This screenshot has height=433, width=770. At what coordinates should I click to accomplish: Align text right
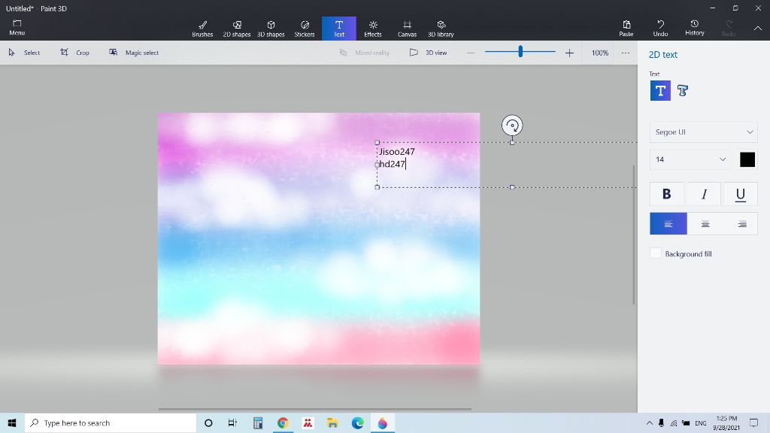pos(741,224)
